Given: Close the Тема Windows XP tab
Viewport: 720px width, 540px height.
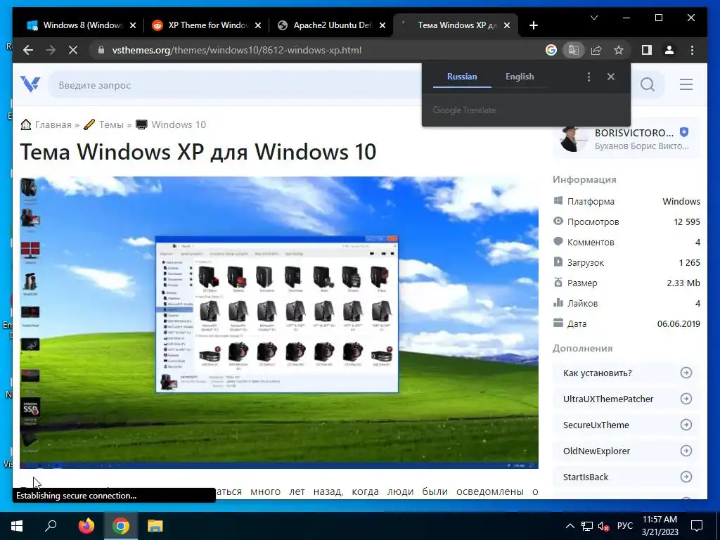Looking at the screenshot, I should coord(506,26).
